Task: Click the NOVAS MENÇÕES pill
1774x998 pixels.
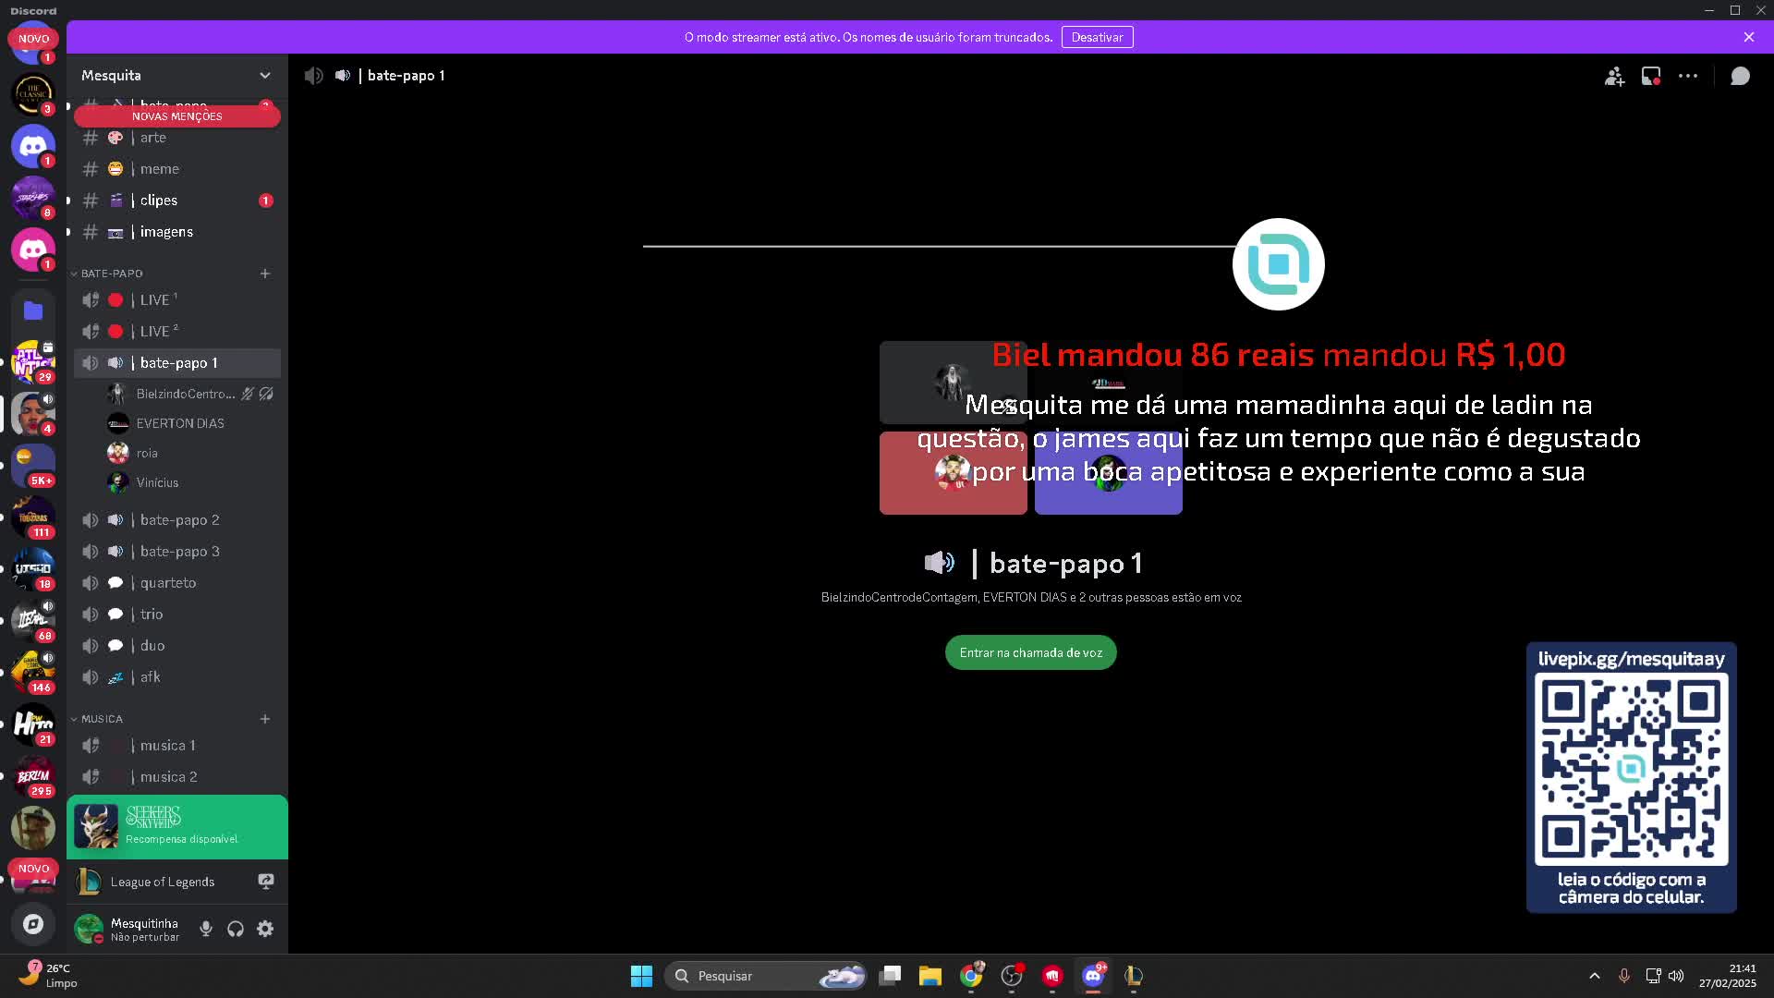Action: point(176,116)
